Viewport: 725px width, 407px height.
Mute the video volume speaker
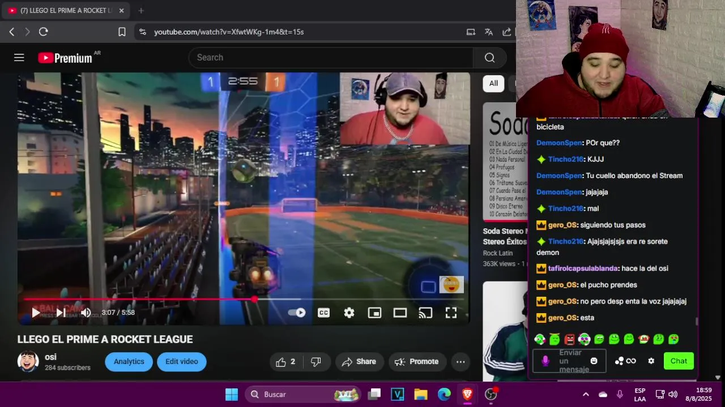click(x=86, y=313)
